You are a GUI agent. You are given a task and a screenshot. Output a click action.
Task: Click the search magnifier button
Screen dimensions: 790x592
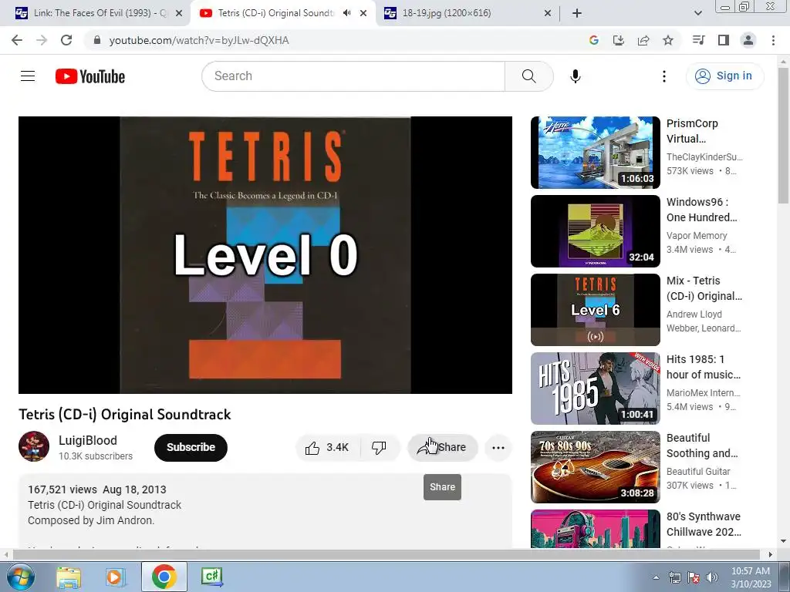click(528, 76)
